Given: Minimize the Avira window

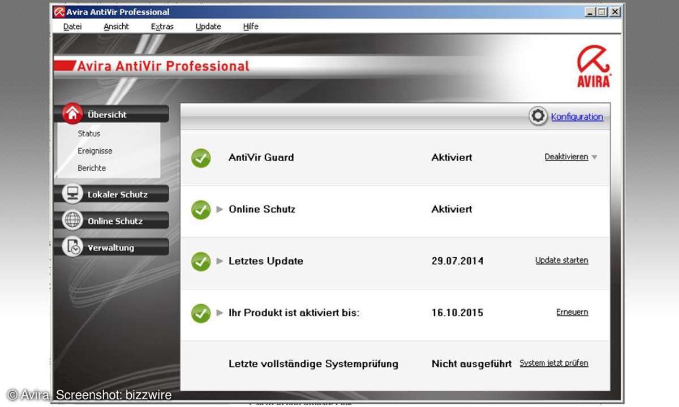Looking at the screenshot, I should tap(590, 12).
